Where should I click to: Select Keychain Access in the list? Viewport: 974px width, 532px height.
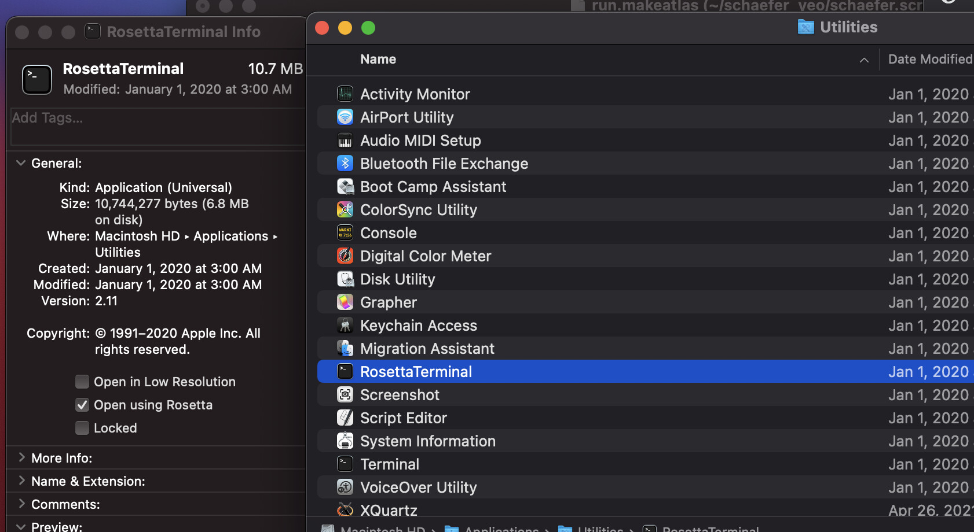pos(419,325)
